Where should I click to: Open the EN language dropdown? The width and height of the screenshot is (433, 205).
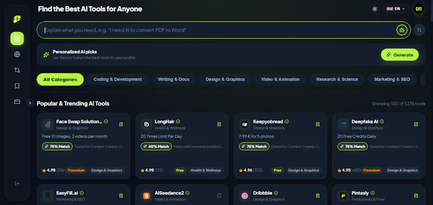point(396,9)
